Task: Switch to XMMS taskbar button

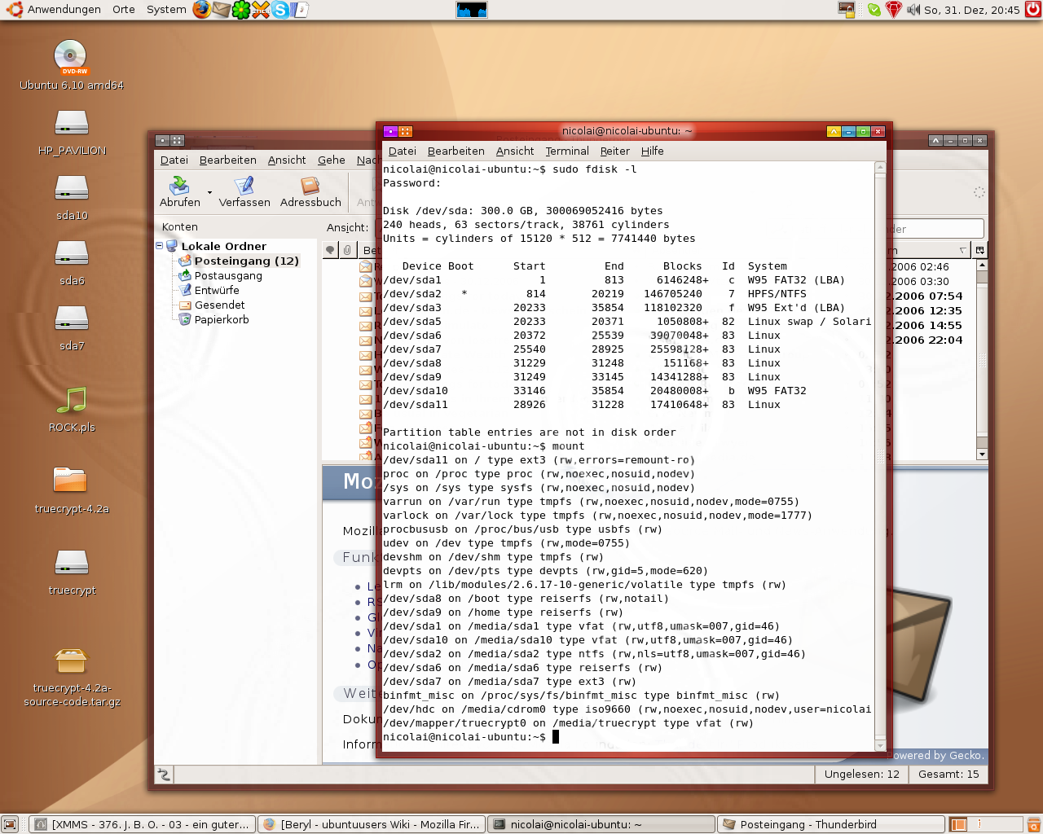Action: pos(143,824)
